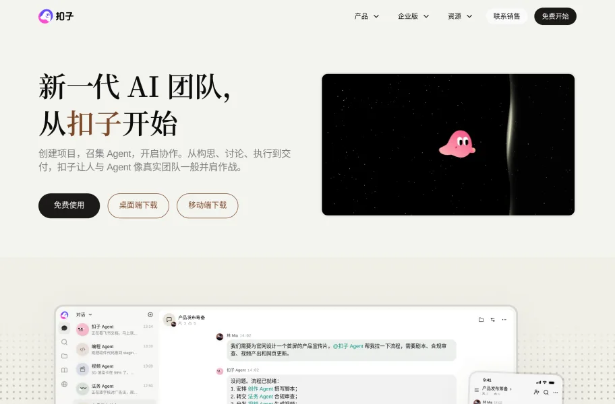This screenshot has height=404, width=615.
Task: Click the new conversation plus icon
Action: 150,314
